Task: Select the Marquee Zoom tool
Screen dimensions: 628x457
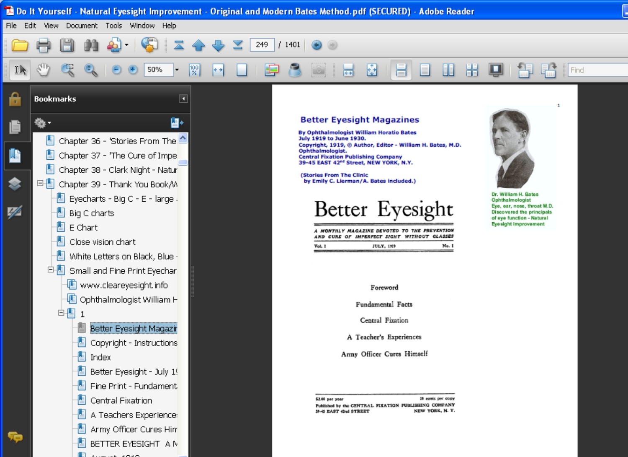Action: [67, 70]
